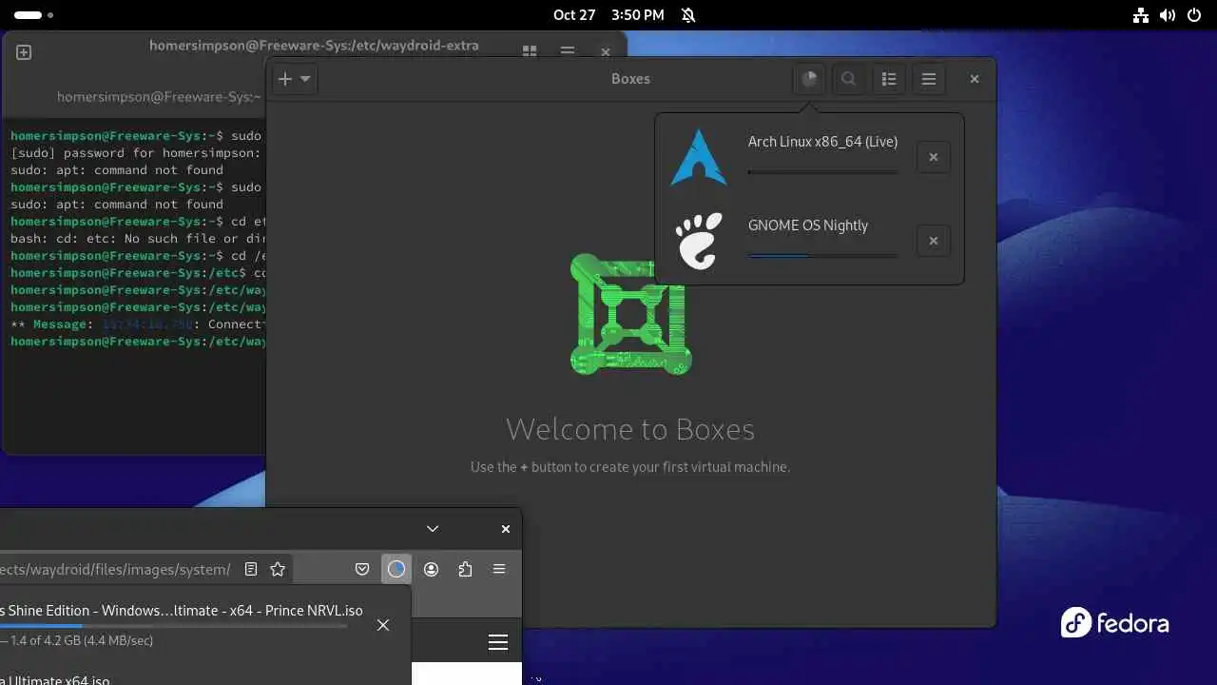The image size is (1217, 685).
Task: Click the green Boxes logo illustration
Action: pyautogui.click(x=631, y=314)
